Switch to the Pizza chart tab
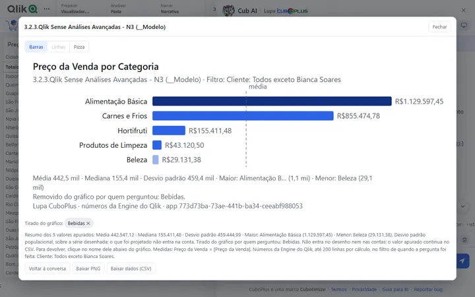The image size is (475, 297). tap(79, 47)
